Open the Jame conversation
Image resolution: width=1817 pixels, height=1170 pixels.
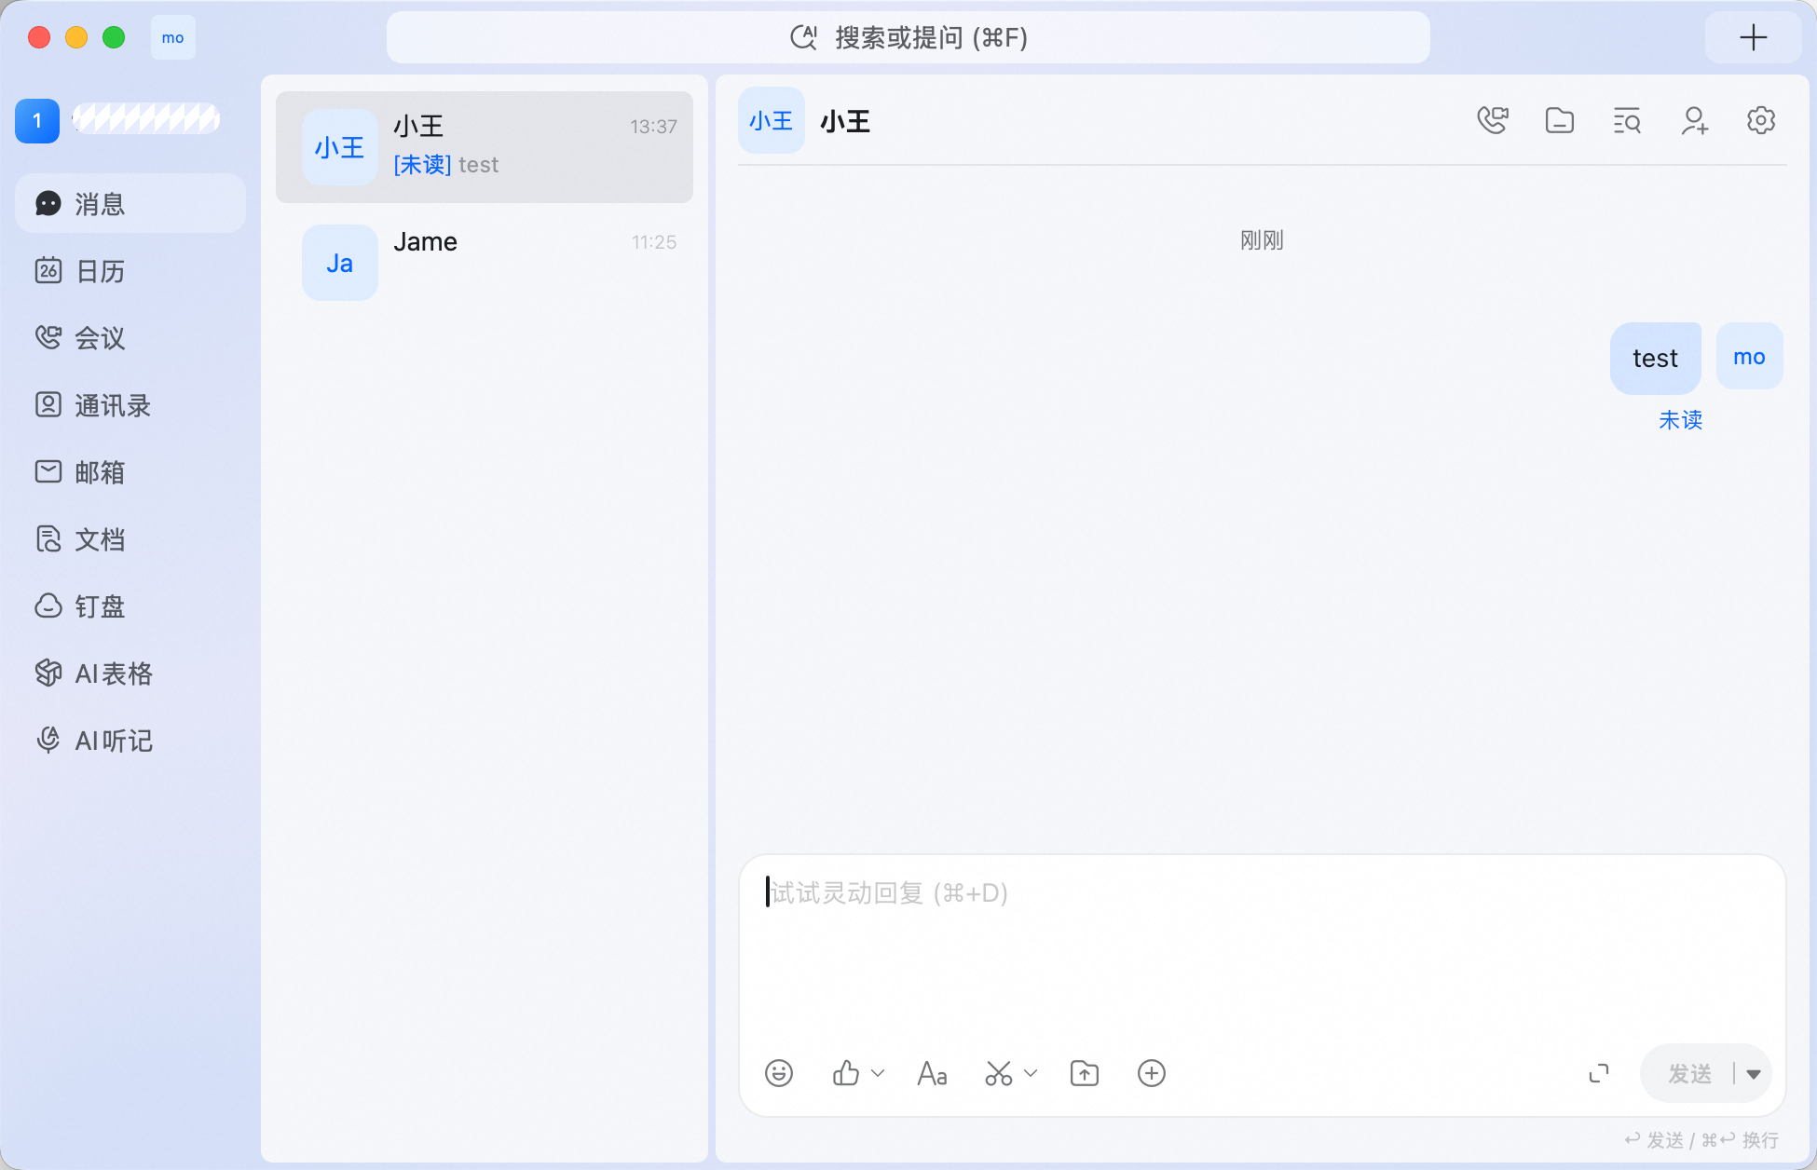(485, 262)
